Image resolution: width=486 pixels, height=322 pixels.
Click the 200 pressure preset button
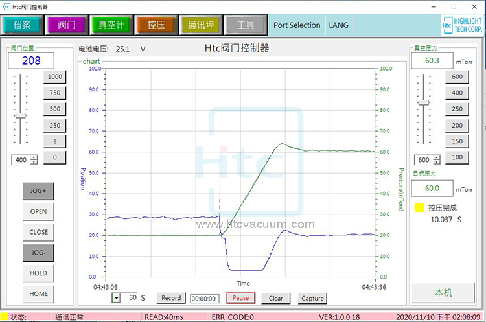point(457,126)
